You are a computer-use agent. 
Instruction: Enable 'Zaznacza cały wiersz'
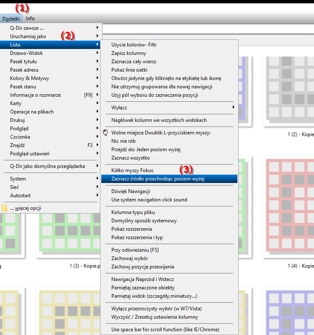169,62
